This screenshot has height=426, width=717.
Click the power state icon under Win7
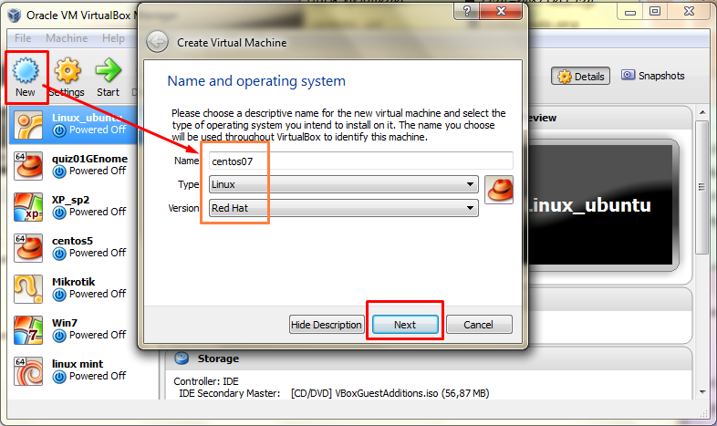[59, 336]
